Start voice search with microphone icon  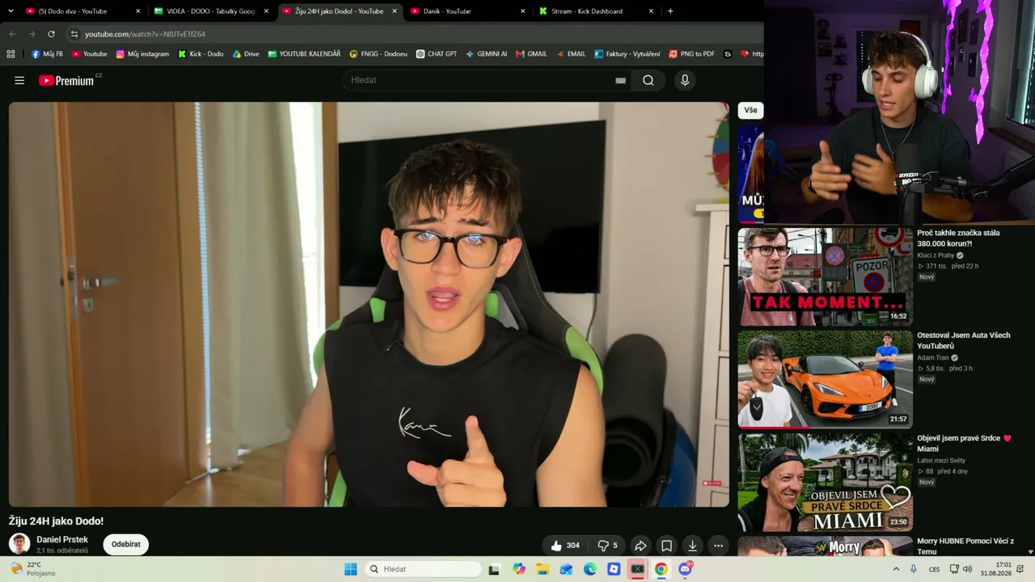click(x=685, y=80)
